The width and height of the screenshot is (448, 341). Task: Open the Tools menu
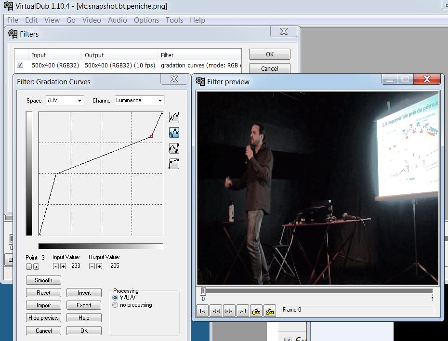tap(174, 20)
